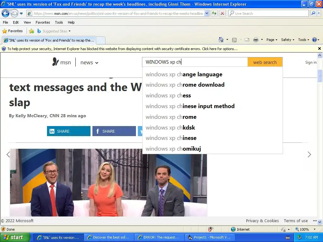This screenshot has width=323, height=242.
Task: Click the Forward navigation arrow
Action: pos(14,13)
